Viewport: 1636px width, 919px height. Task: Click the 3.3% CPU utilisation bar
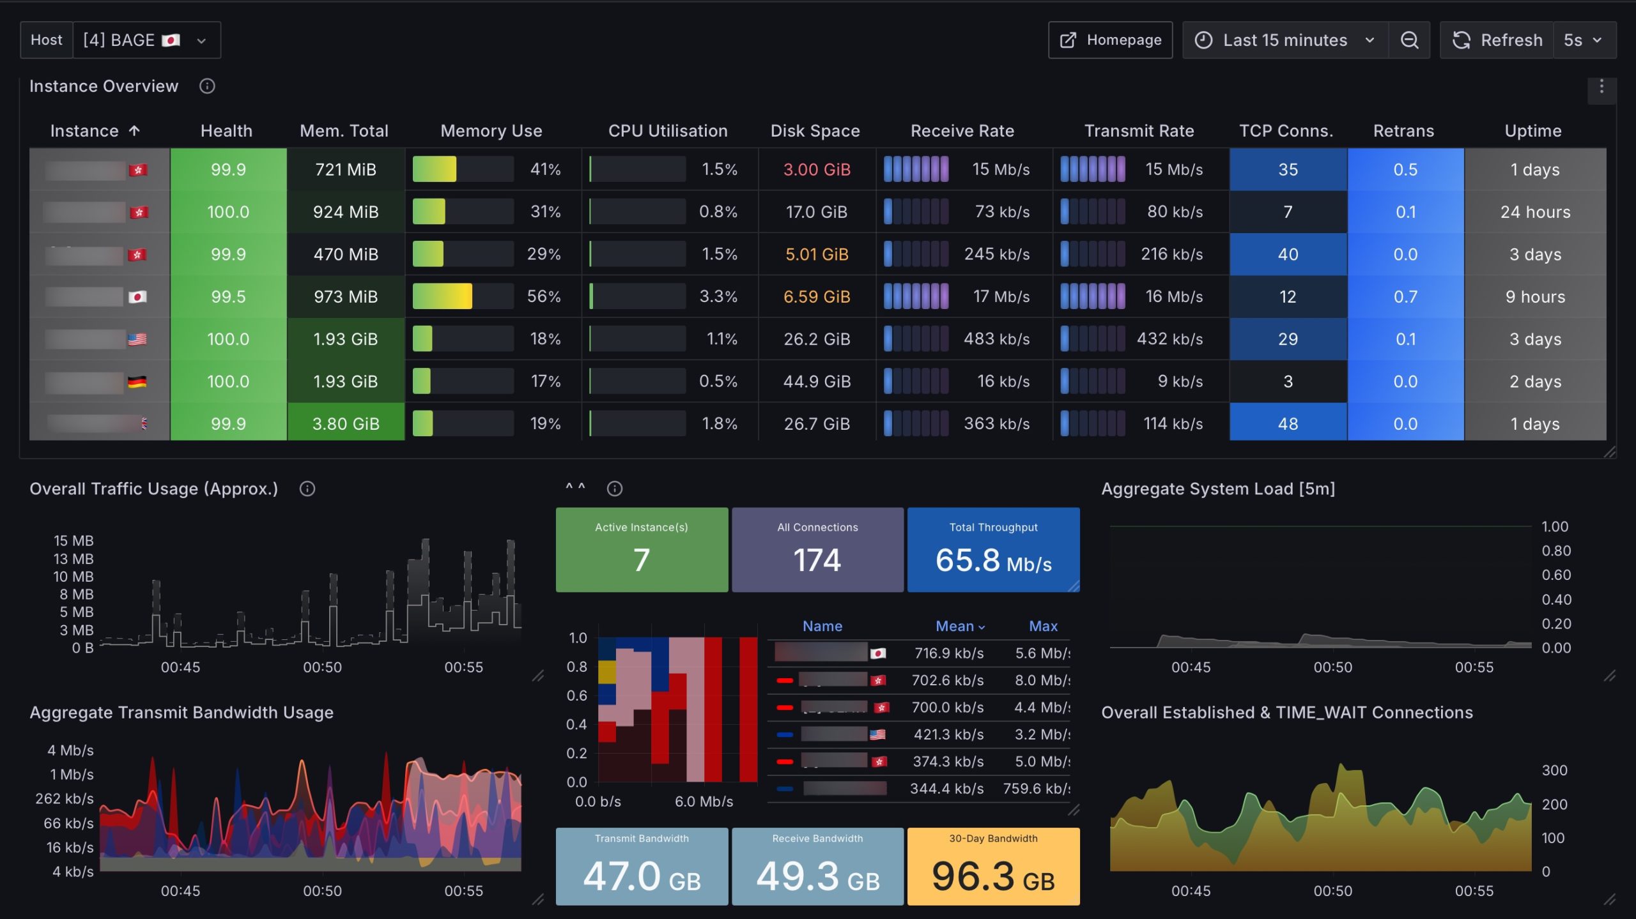[x=637, y=296]
